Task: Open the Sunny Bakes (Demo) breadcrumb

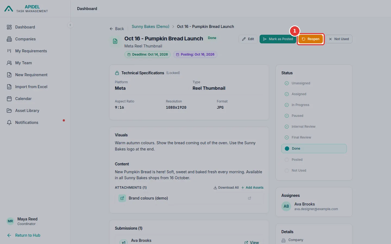Action: 150,27
